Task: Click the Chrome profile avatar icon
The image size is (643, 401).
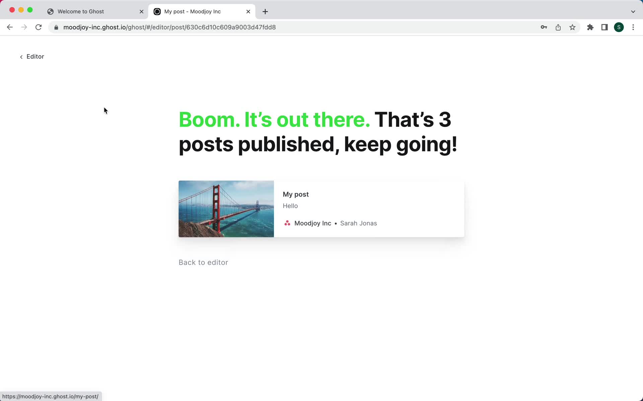Action: tap(619, 27)
